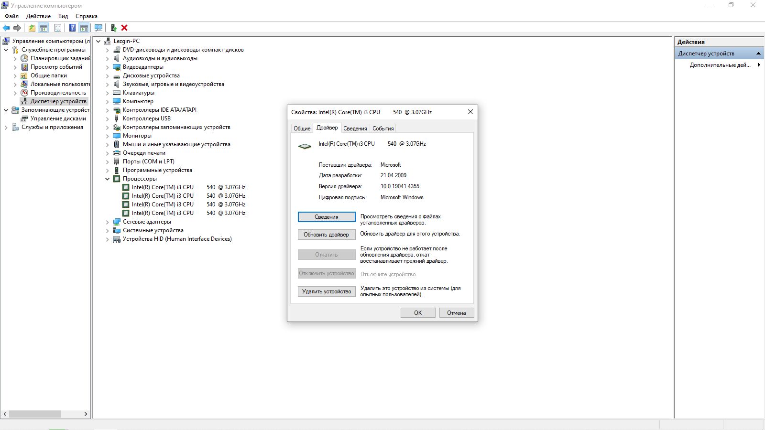
Task: Open the Вид menu
Action: (63, 16)
